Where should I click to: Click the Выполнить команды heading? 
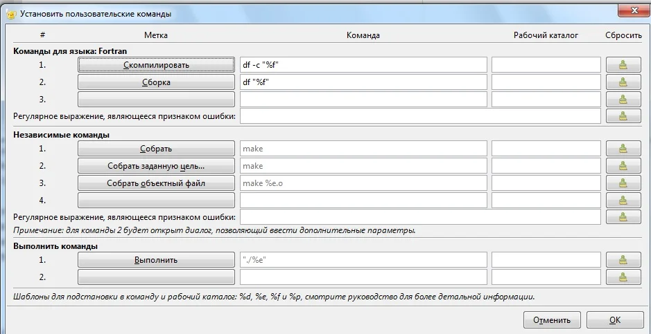(55, 246)
